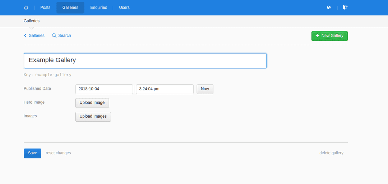Image resolution: width=388 pixels, height=184 pixels.
Task: Go to the Enquiries section
Action: (x=98, y=8)
